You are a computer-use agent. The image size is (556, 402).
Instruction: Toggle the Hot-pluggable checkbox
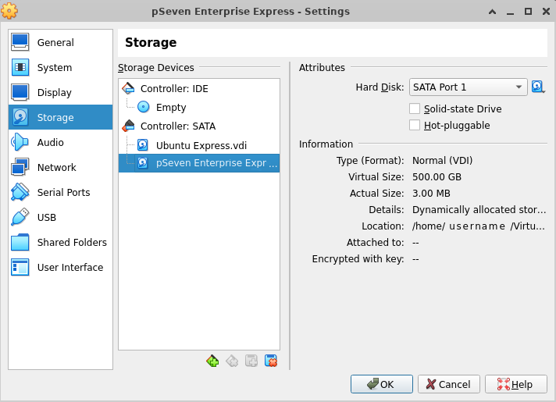(415, 125)
